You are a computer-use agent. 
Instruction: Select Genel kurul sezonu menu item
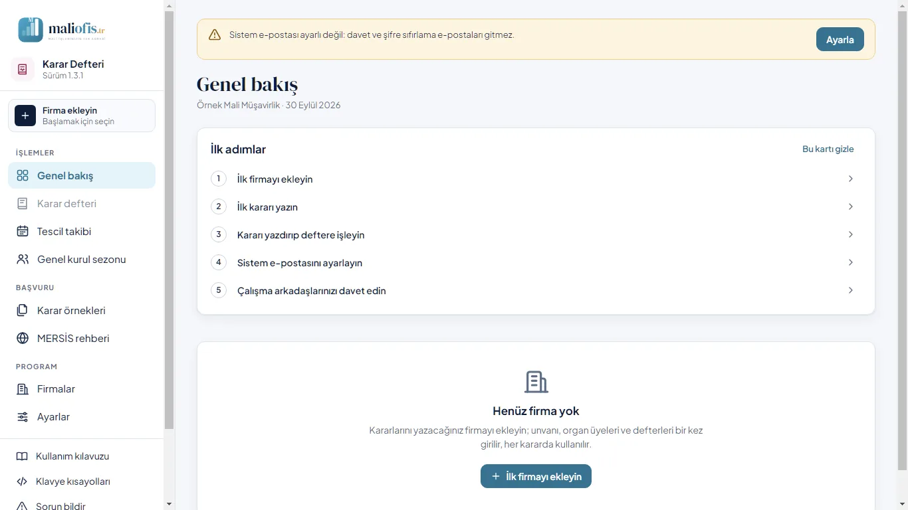(82, 259)
